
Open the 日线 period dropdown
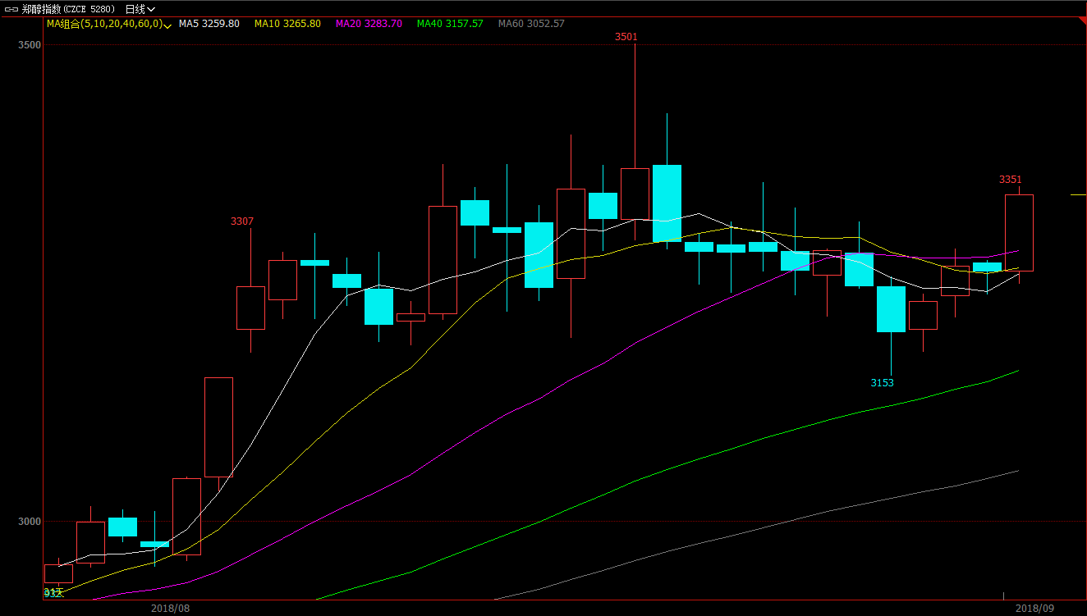pos(140,9)
